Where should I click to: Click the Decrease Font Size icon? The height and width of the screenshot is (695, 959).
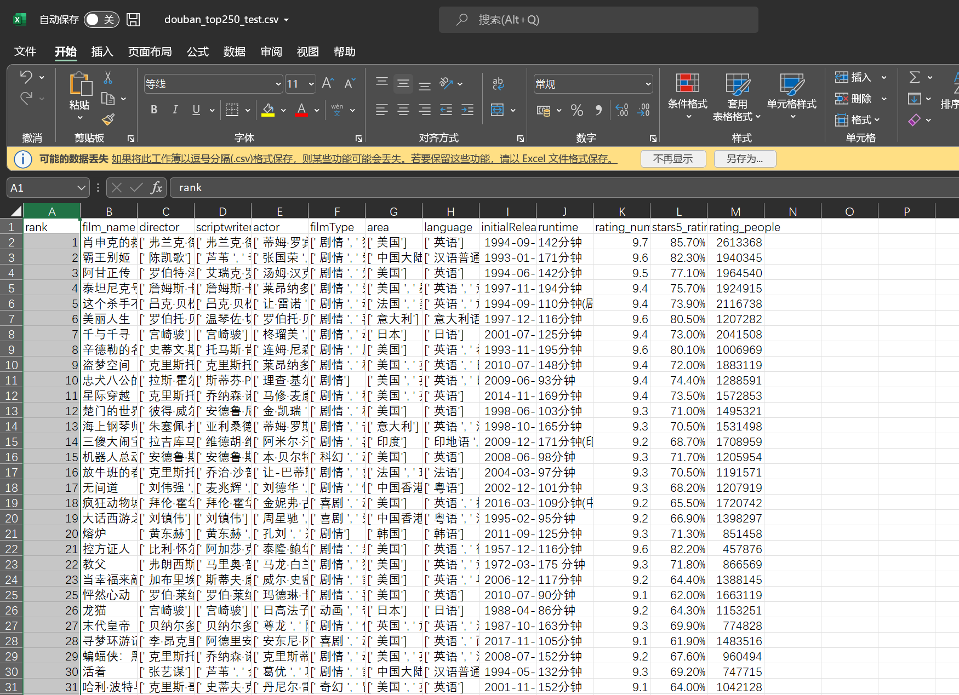click(350, 83)
